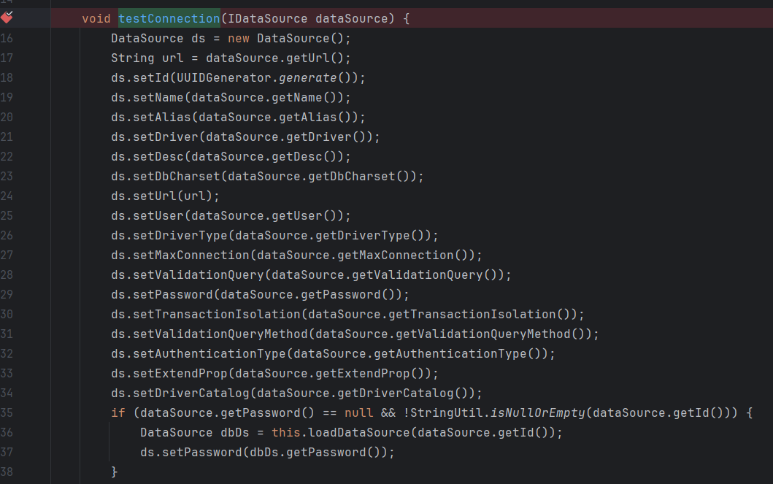
Task: Click line number 29 in the gutter
Action: point(7,294)
